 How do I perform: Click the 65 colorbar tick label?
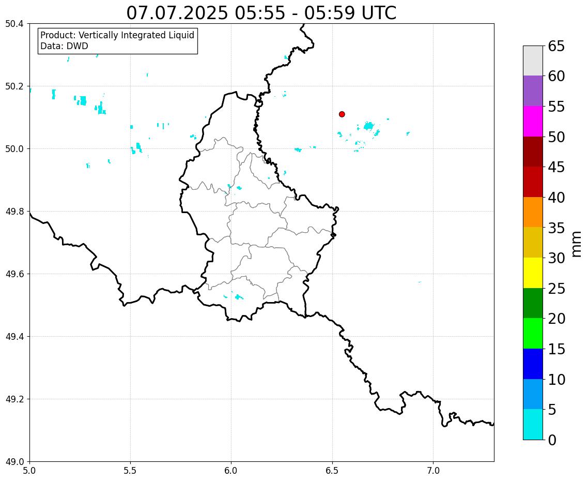[556, 46]
